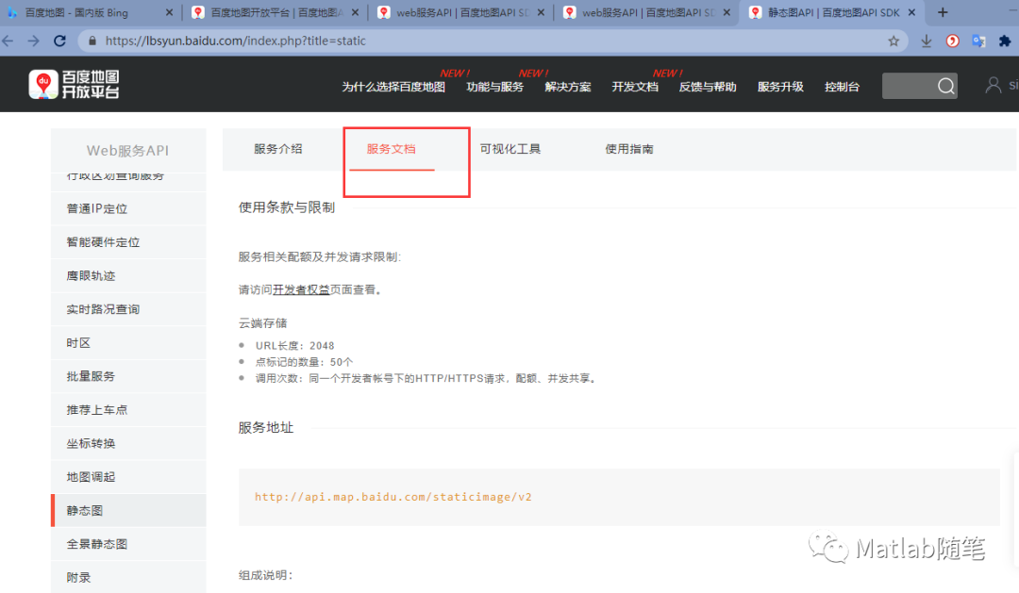Open 全景静态图 in sidebar

128,544
